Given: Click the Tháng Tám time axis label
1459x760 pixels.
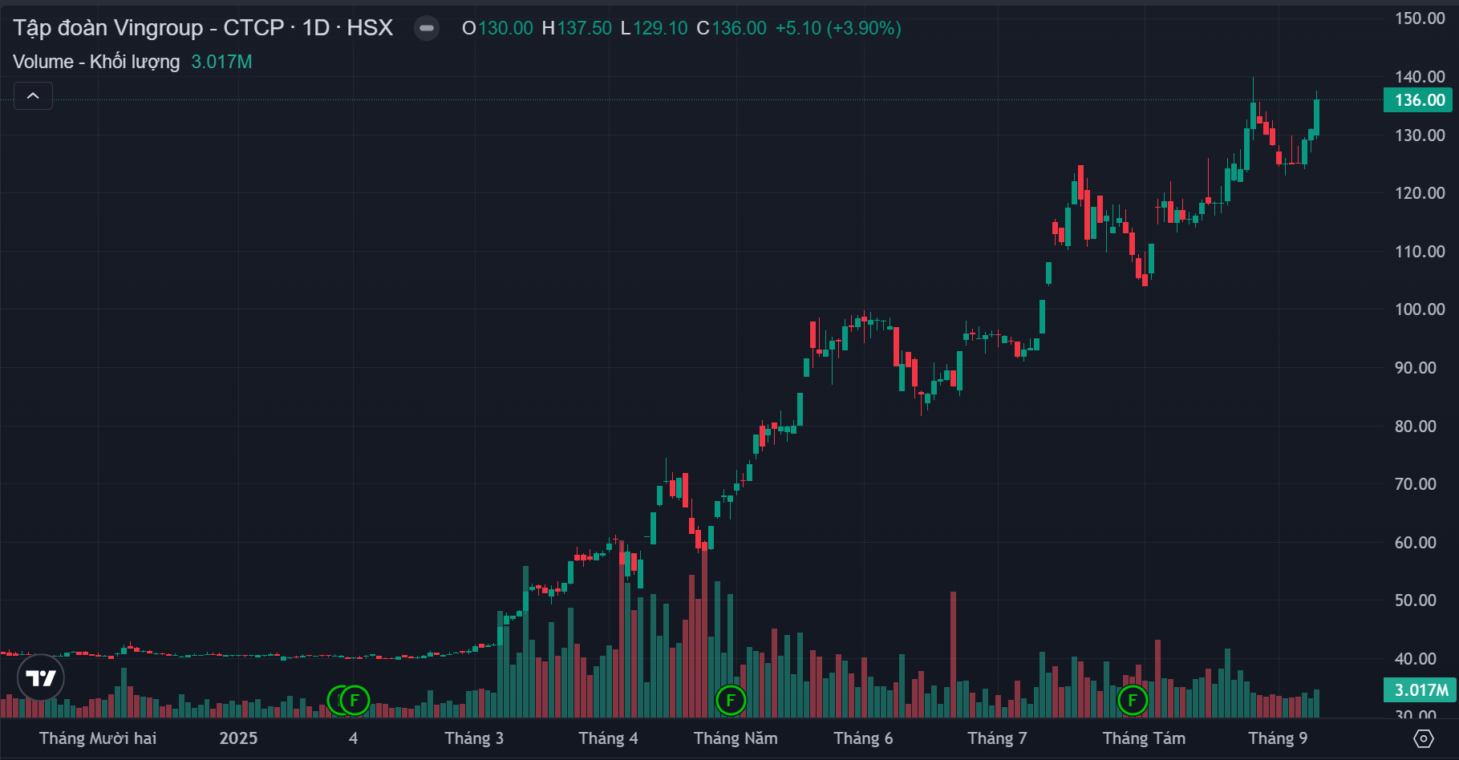Looking at the screenshot, I should click(x=1144, y=738).
